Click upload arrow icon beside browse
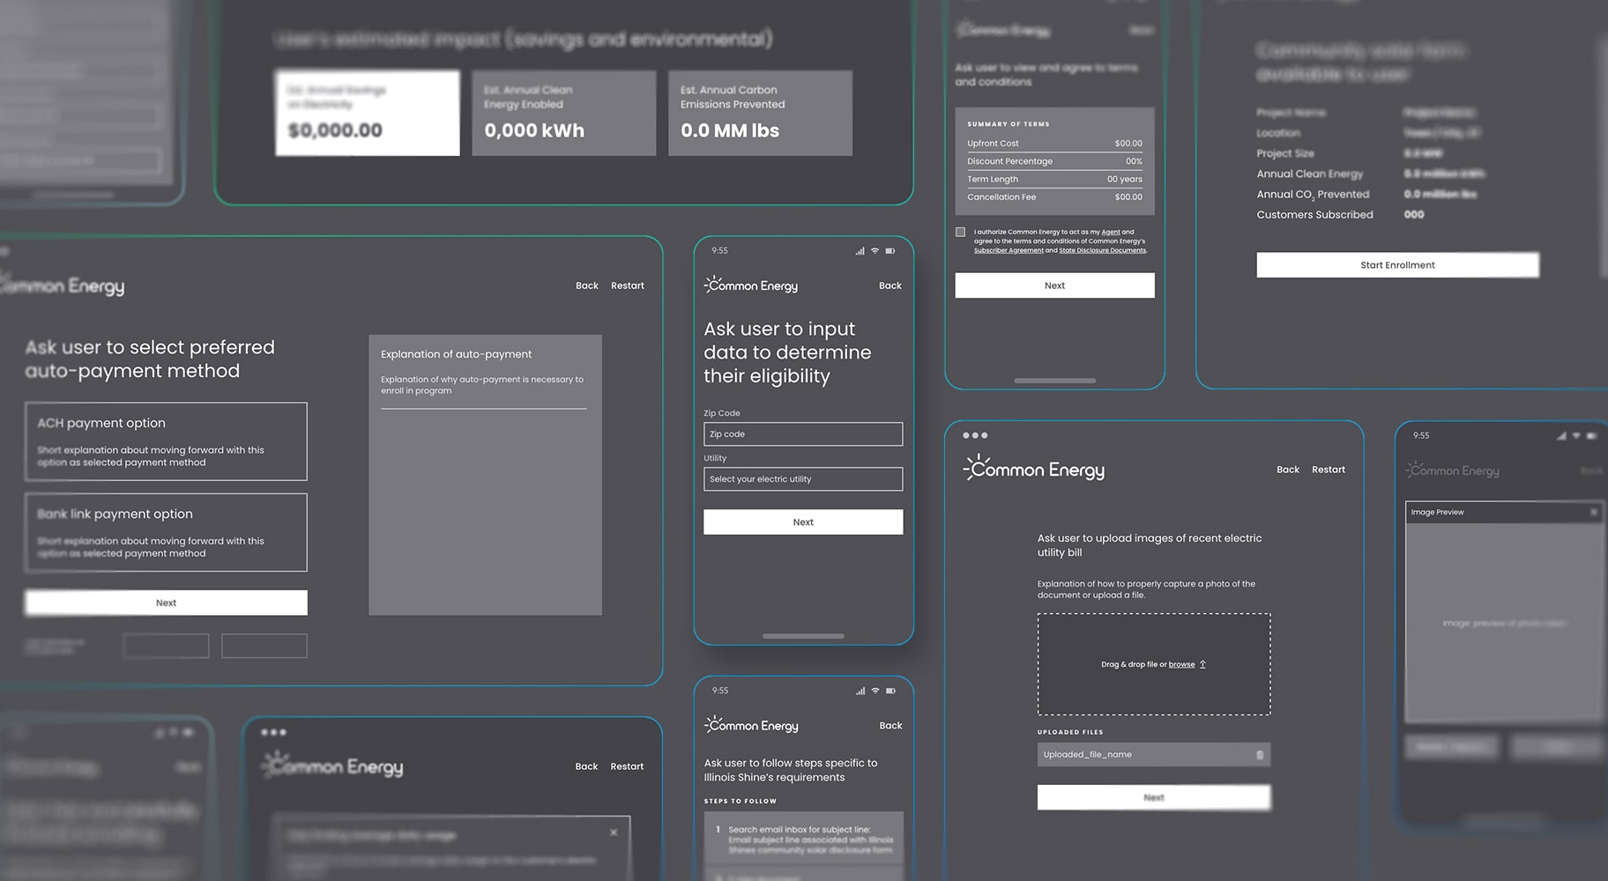1608x881 pixels. point(1202,664)
